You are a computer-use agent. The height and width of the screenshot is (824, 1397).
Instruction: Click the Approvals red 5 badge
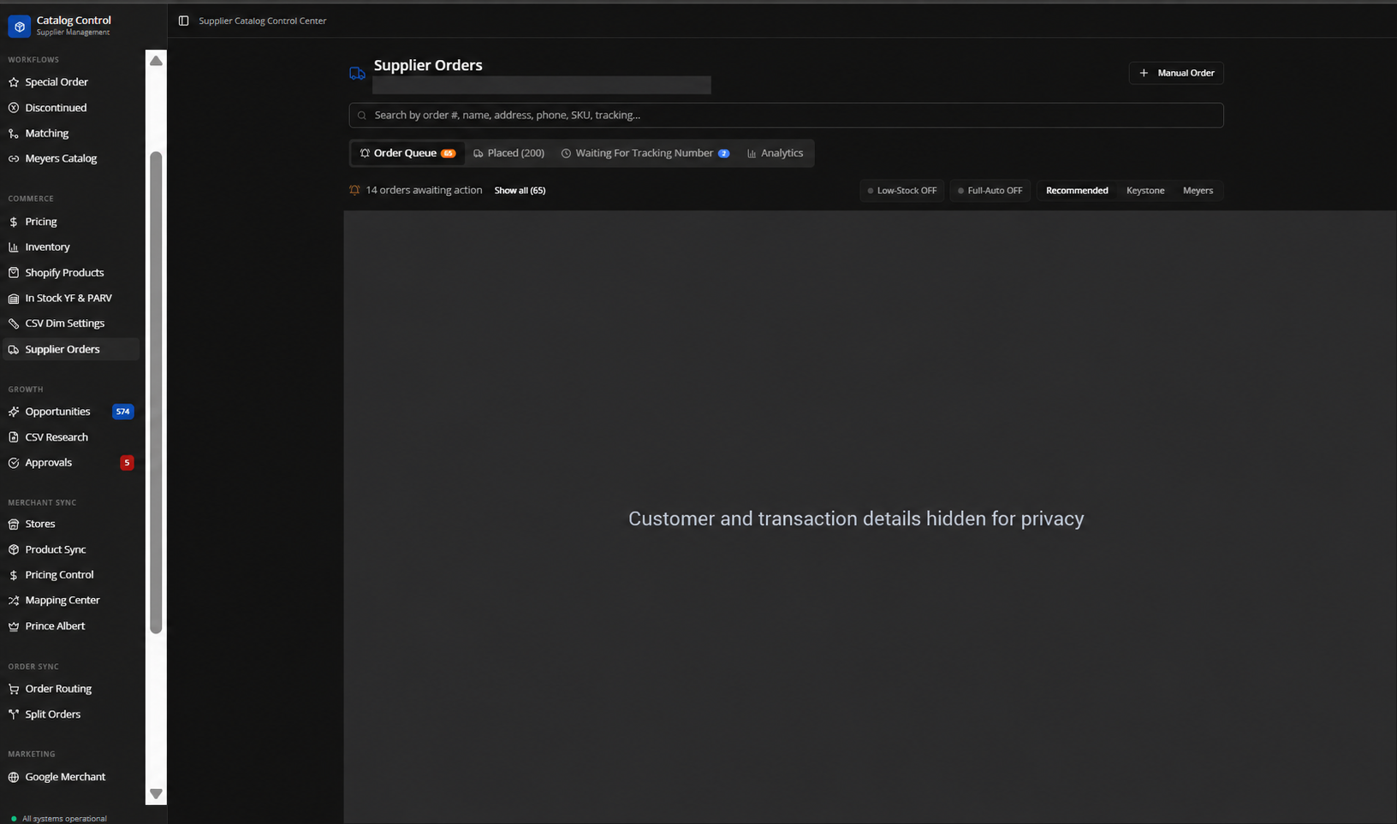pyautogui.click(x=127, y=463)
